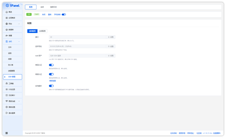
Task: Open the 论坛求助 forum link in footer
Action: tap(173, 133)
